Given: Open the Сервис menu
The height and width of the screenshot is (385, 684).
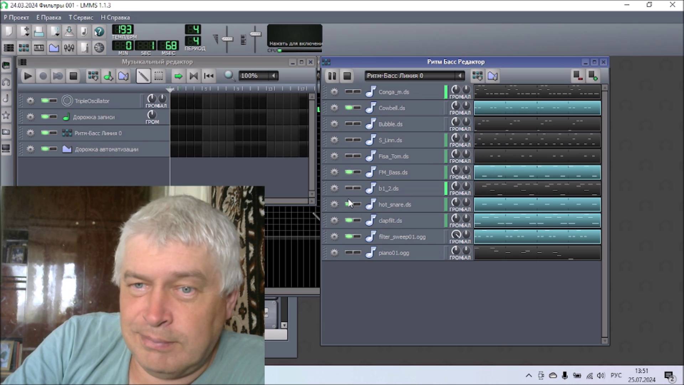Looking at the screenshot, I should (x=81, y=17).
